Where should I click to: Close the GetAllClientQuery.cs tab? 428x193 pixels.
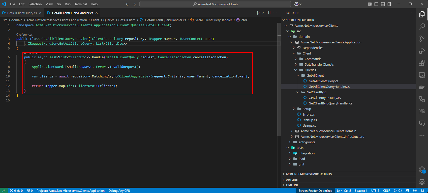[x=40, y=13]
